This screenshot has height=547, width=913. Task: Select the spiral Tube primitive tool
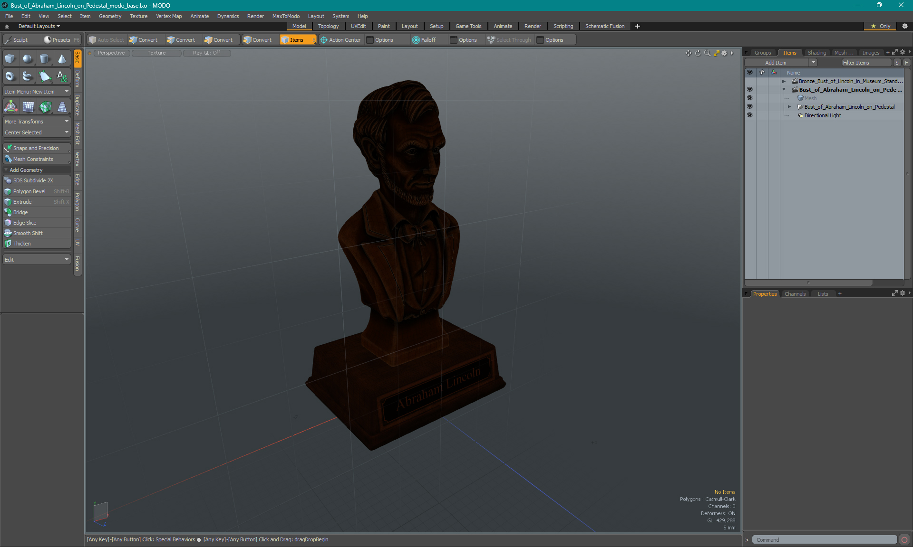pyautogui.click(x=28, y=76)
